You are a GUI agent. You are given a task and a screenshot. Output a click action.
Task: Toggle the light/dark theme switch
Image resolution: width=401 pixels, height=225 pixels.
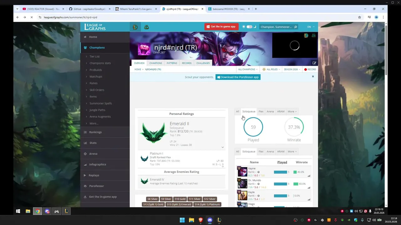pos(249,27)
